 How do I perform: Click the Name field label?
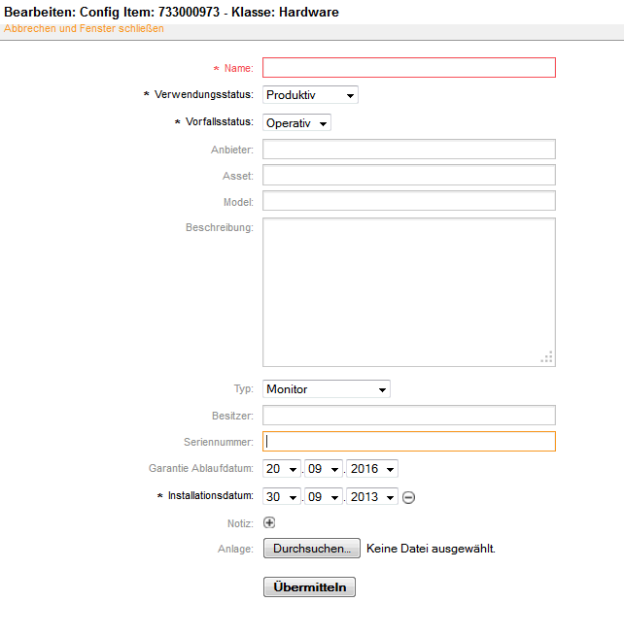point(239,68)
